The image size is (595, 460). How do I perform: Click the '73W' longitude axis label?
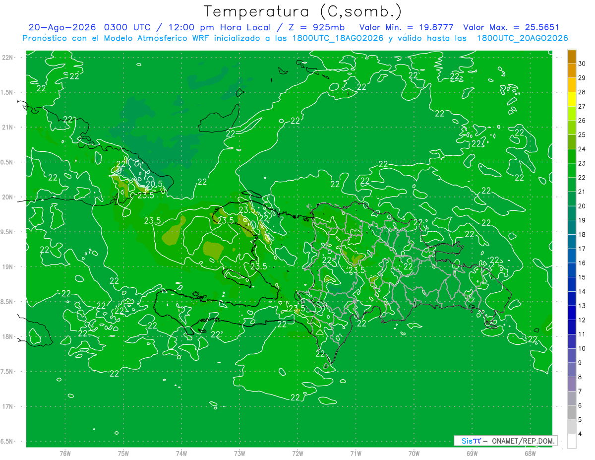point(239,454)
